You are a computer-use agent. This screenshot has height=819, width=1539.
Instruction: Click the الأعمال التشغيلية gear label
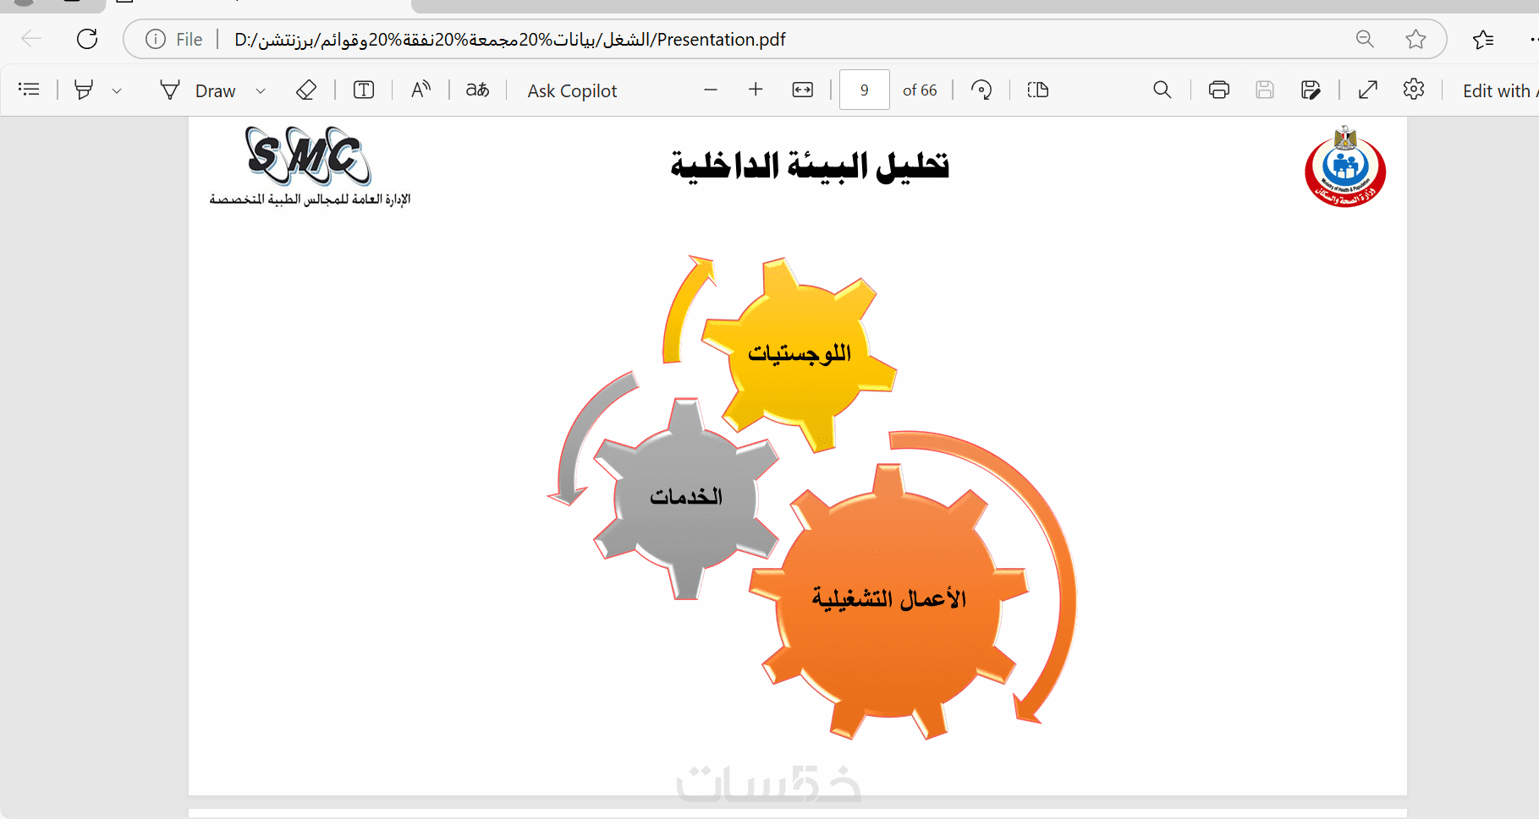tap(889, 598)
